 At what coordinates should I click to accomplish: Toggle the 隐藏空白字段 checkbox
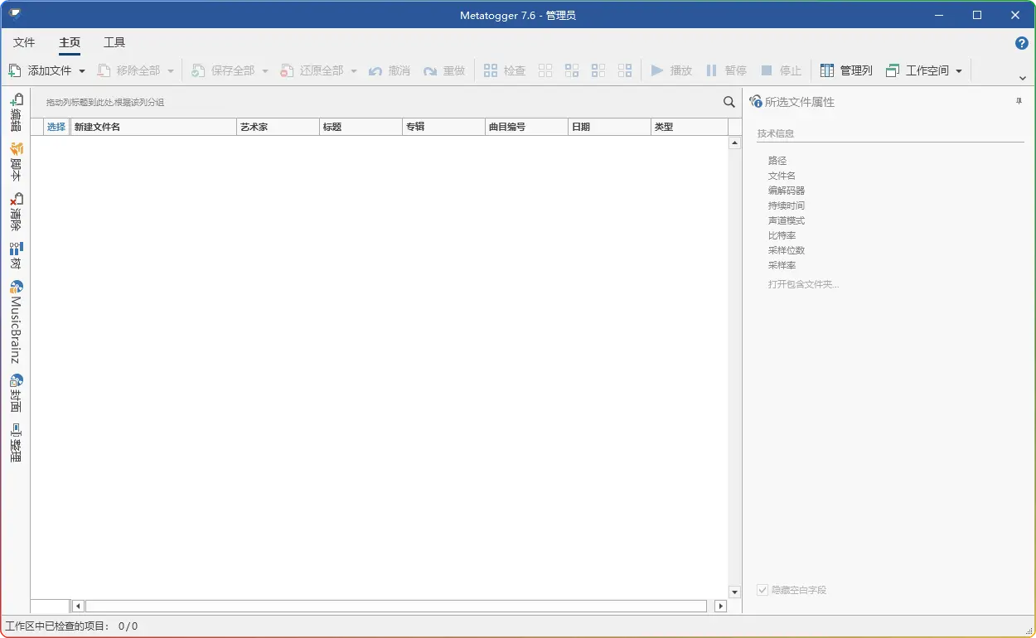click(762, 590)
